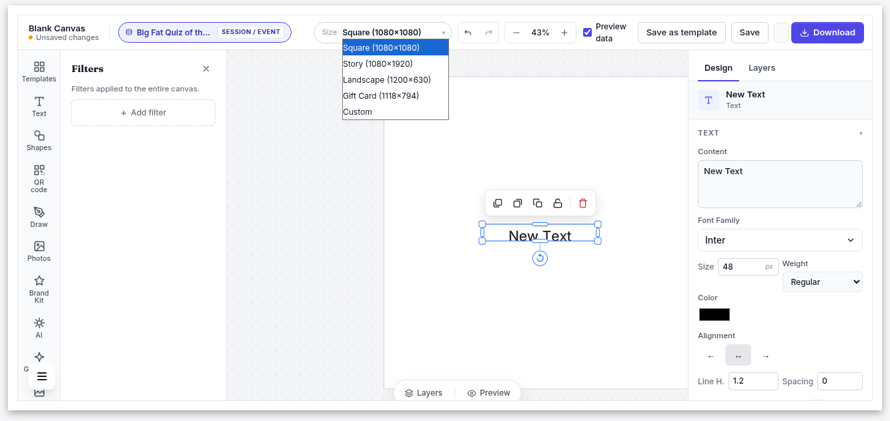This screenshot has width=890, height=421.
Task: Open the Size dropdown arrow
Action: [443, 33]
